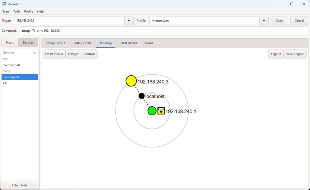Minimize the Zenmap window
Viewport: 310px width, 190px height.
tap(280, 4)
